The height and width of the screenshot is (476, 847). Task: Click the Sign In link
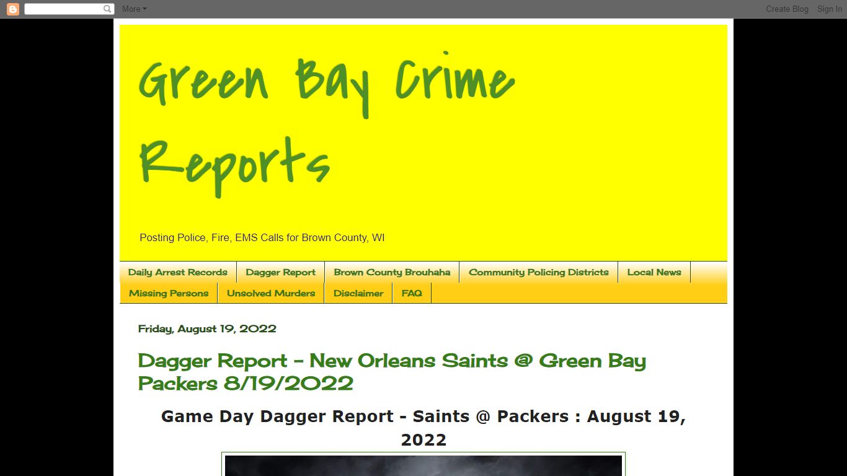coord(829,9)
